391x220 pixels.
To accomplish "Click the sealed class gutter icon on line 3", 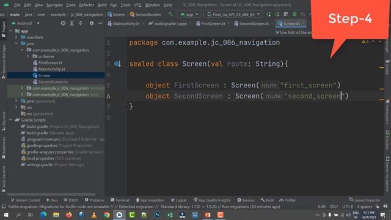I will pyautogui.click(x=117, y=64).
